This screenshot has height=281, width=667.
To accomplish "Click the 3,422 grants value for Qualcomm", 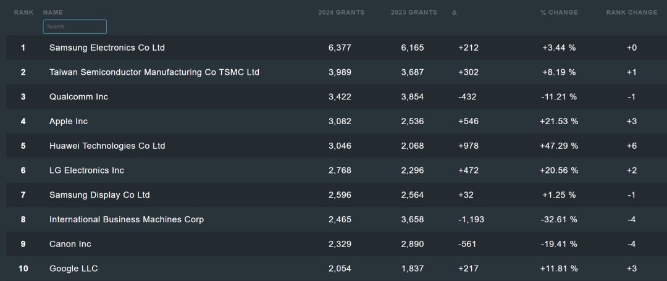I will tap(340, 97).
